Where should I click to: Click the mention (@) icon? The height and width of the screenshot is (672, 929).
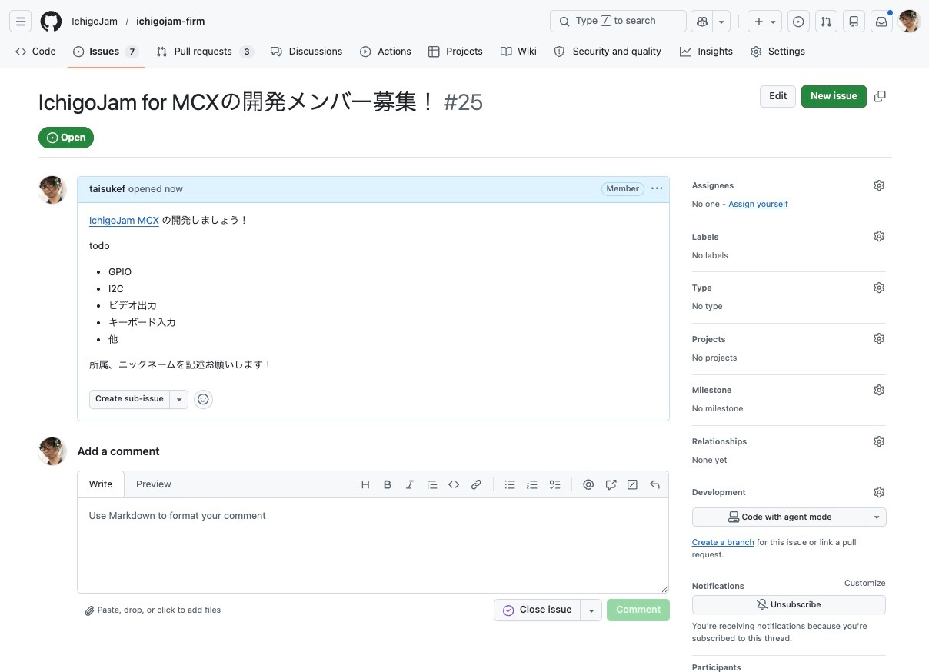[588, 484]
